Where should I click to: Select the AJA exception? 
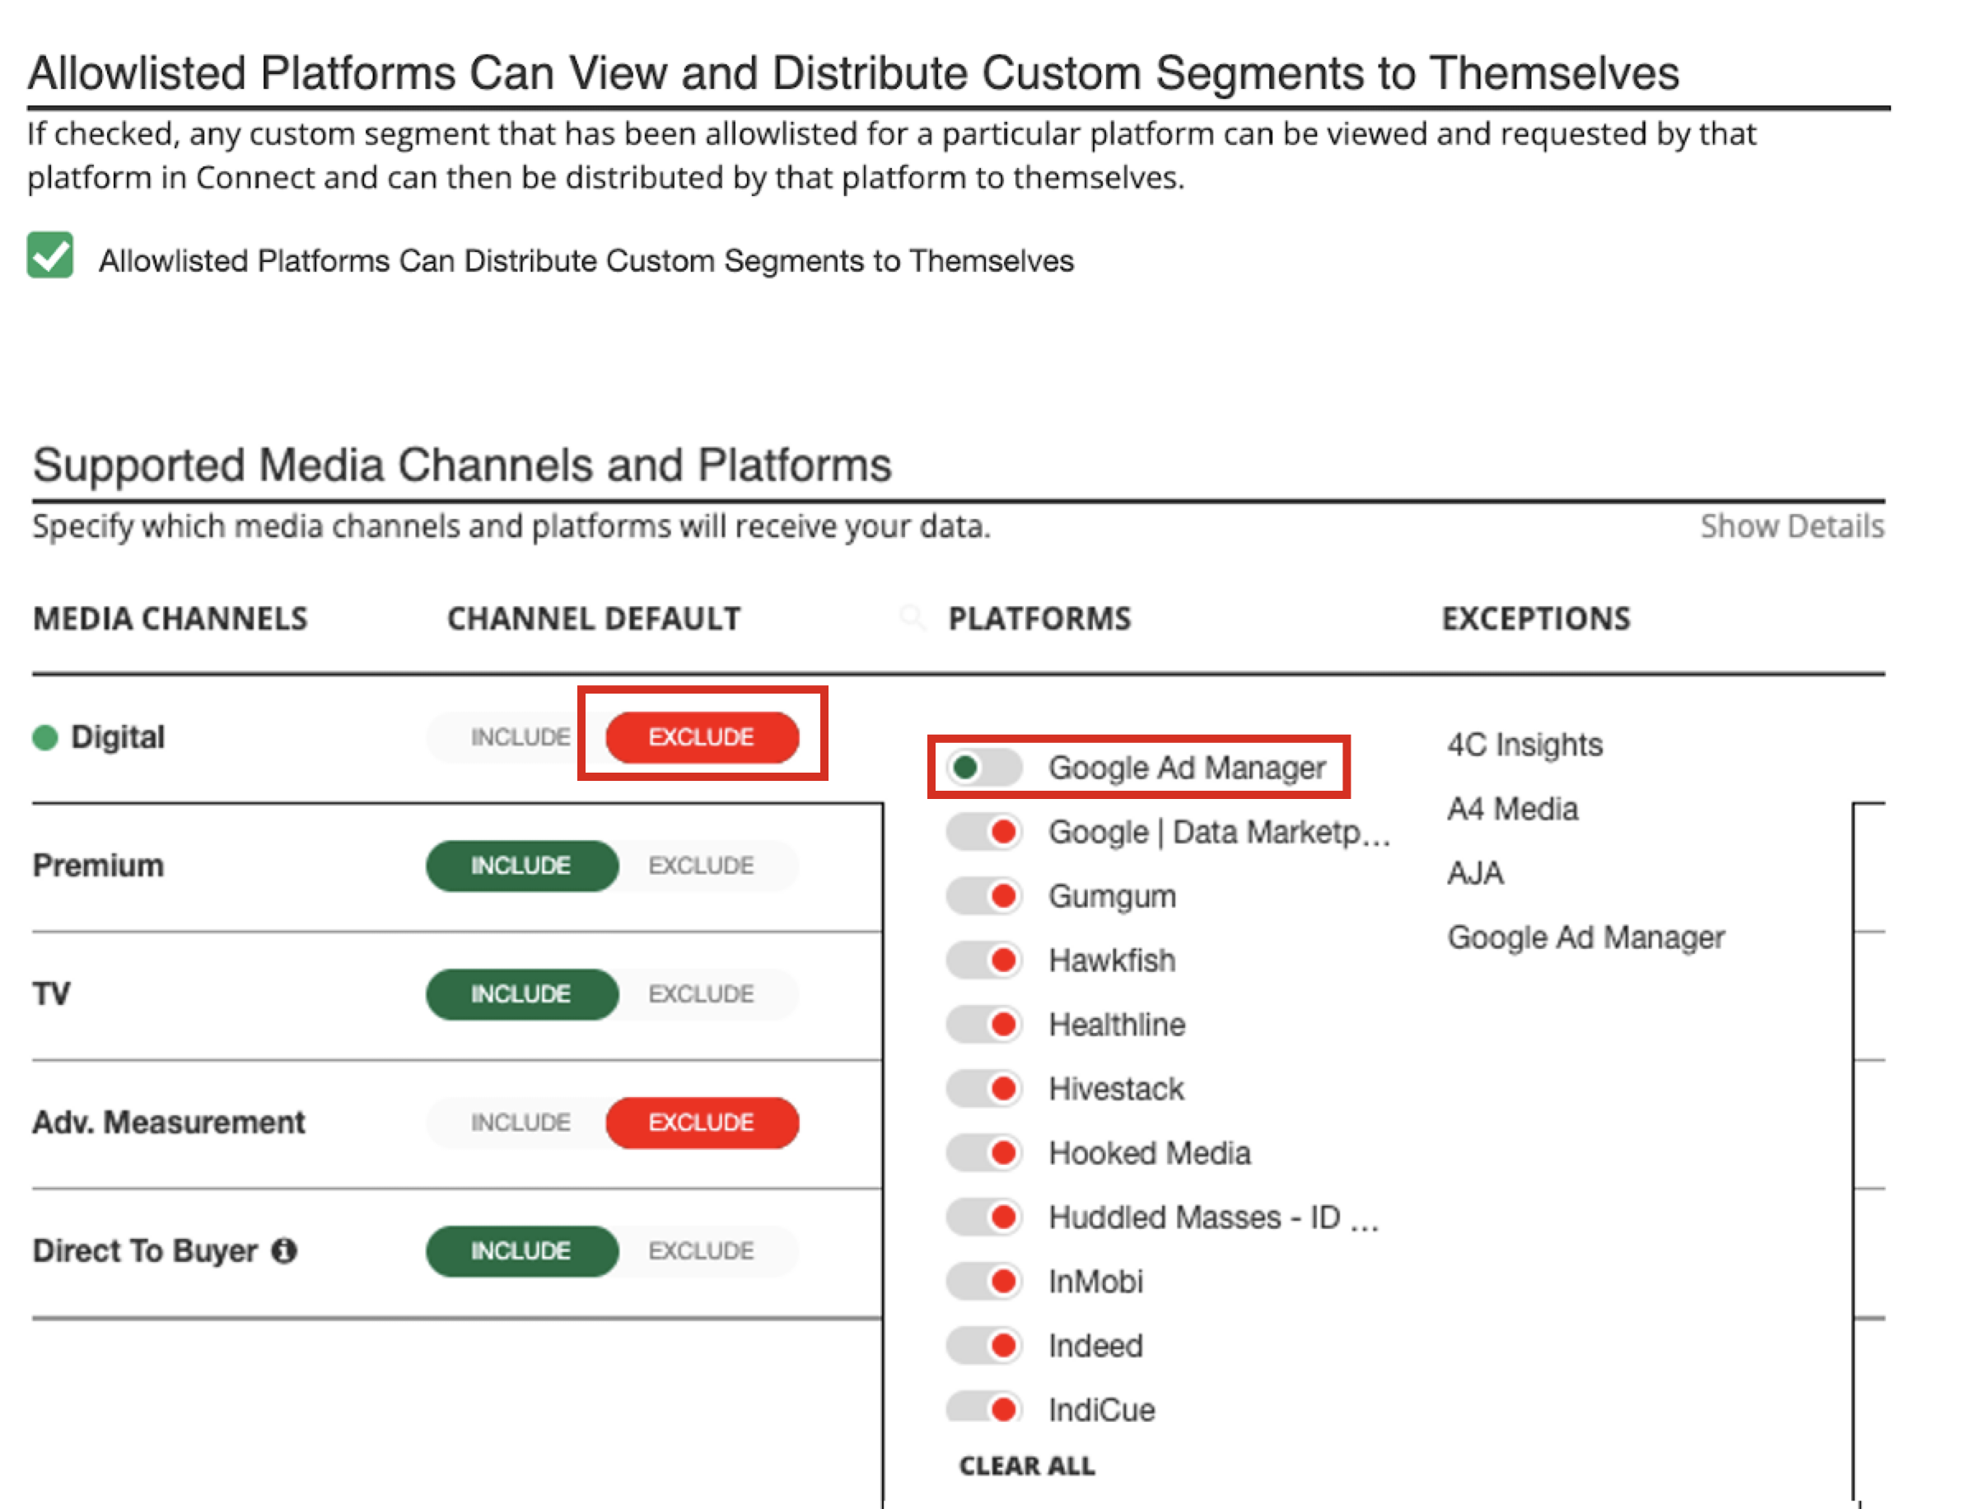tap(1475, 873)
